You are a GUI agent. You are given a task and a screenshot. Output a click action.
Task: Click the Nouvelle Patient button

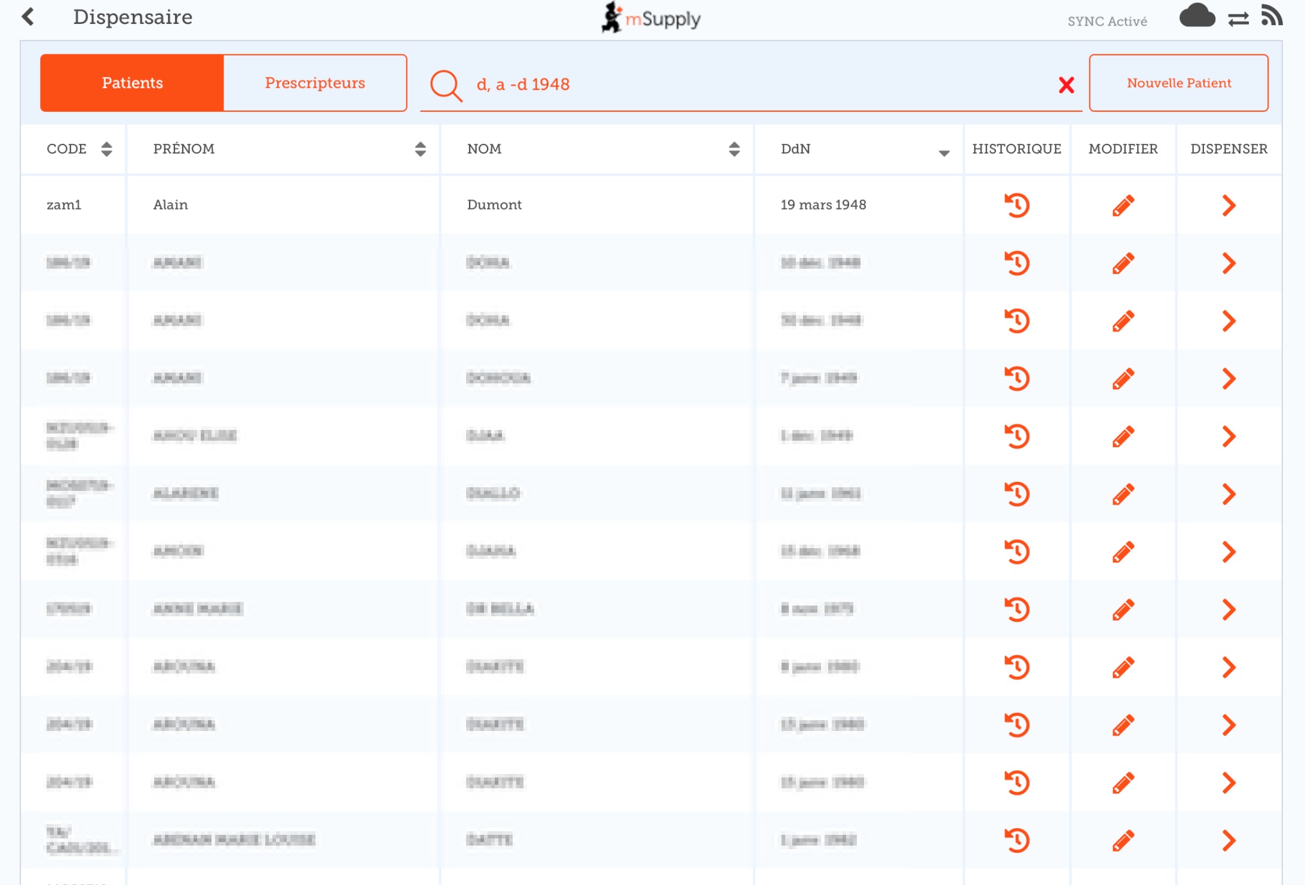(x=1178, y=83)
